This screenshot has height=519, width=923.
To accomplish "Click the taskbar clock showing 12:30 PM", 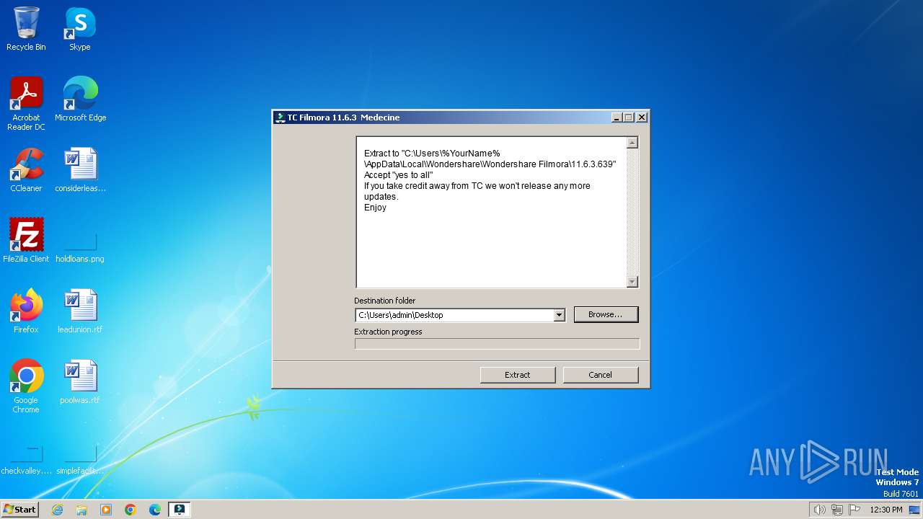I will (886, 510).
